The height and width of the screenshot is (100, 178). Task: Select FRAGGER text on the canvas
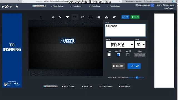click(67, 41)
